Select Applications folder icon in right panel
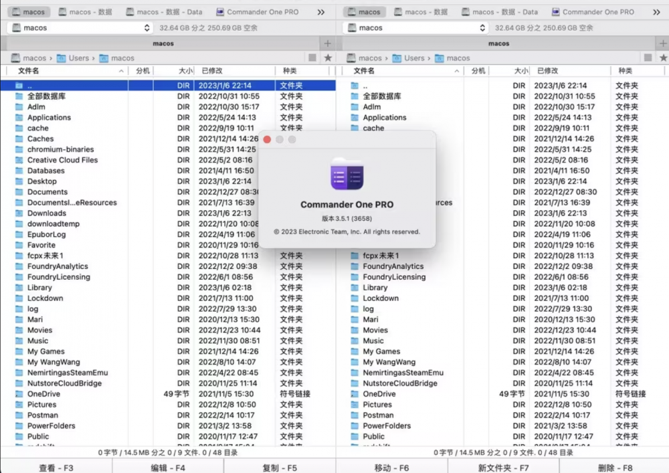Viewport: 669px width, 473px height. 355,117
